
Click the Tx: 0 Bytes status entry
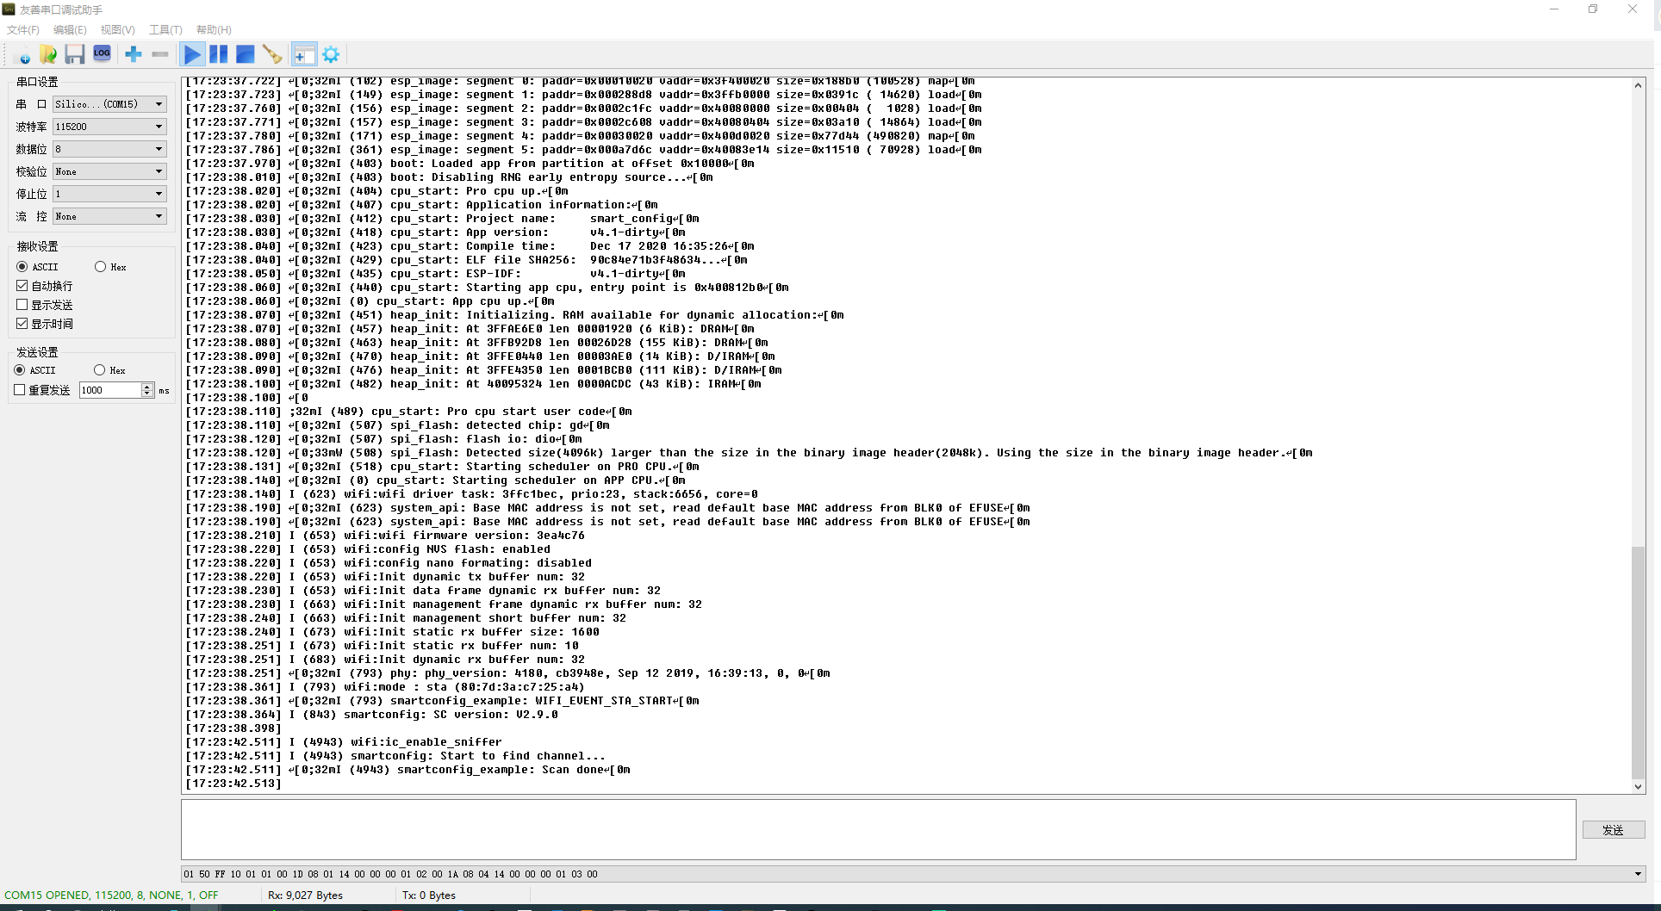(429, 896)
